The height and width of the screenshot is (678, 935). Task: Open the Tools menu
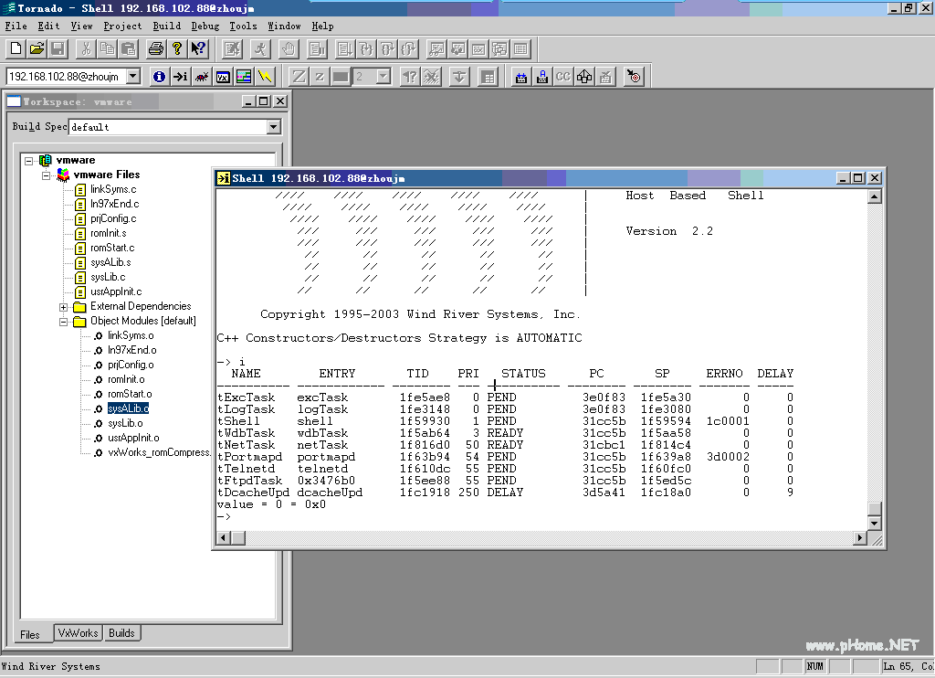243,26
